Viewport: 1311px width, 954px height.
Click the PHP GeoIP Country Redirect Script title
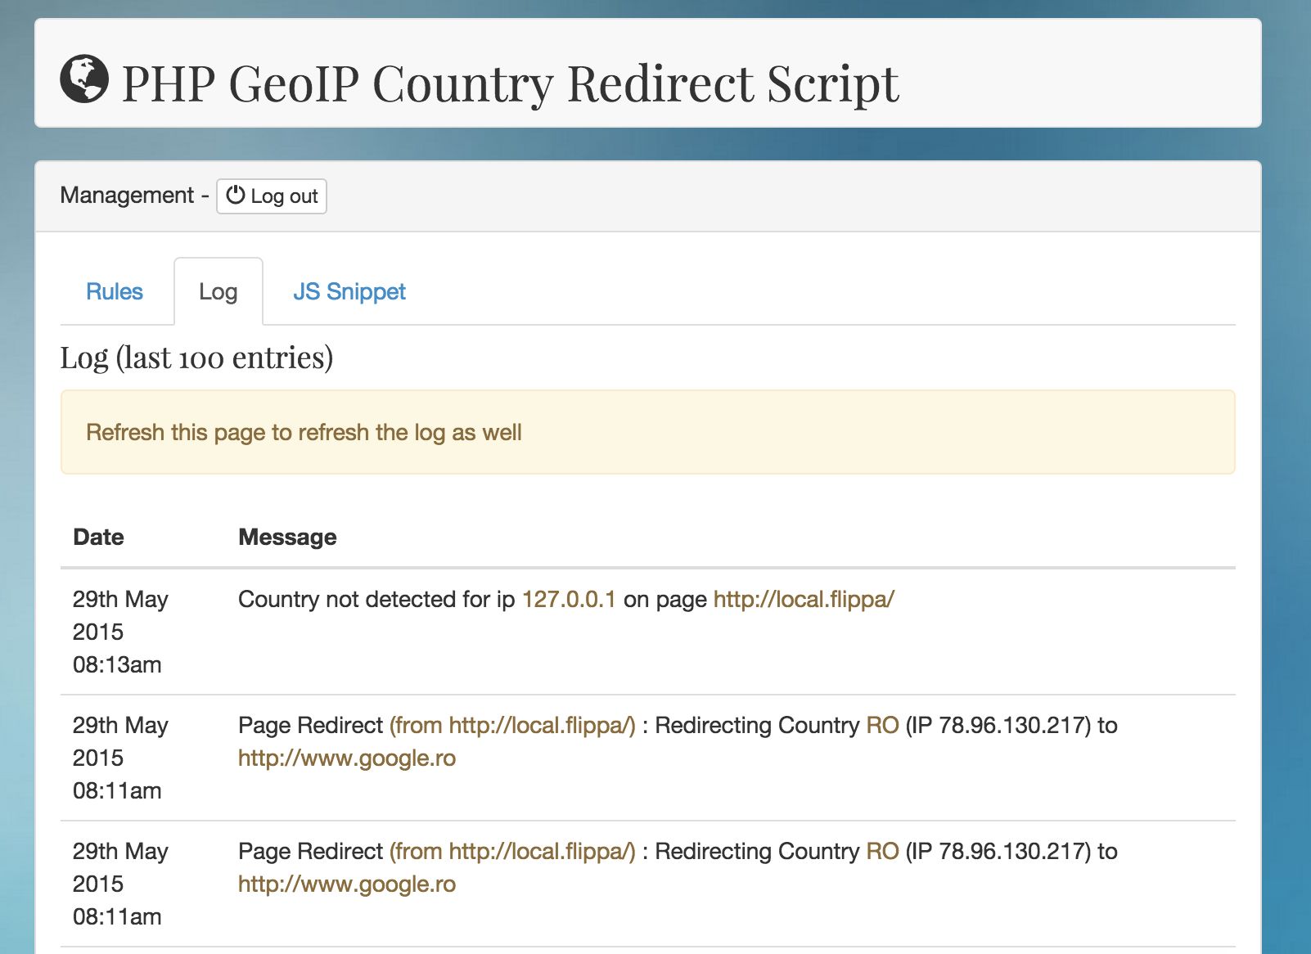(x=510, y=83)
